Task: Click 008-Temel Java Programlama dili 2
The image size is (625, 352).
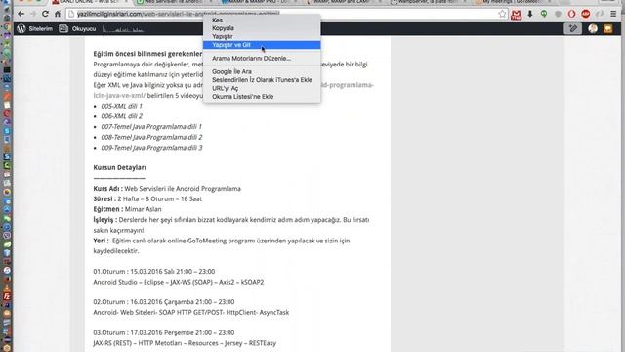Action: (x=151, y=137)
